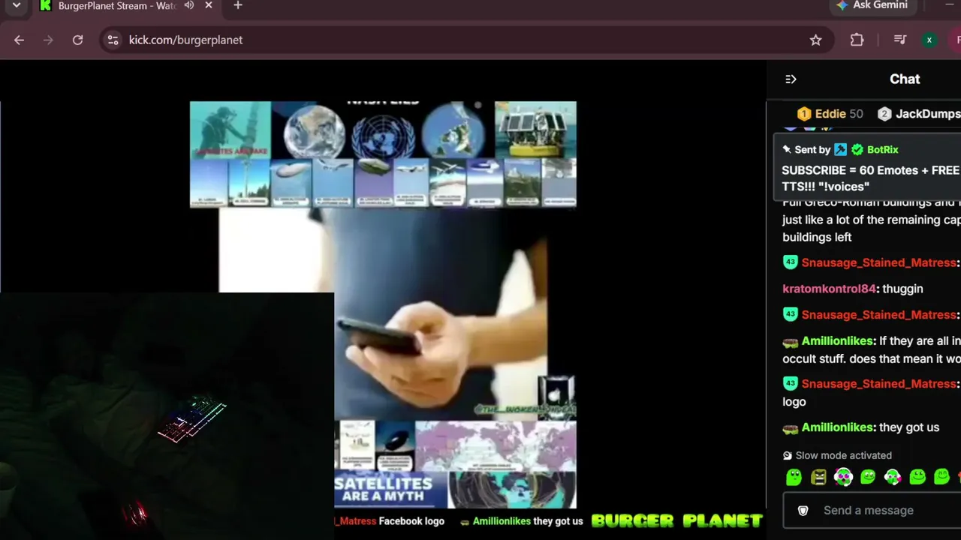This screenshot has height=540, width=961.
Task: Click the green X extension icon
Action: pos(929,40)
